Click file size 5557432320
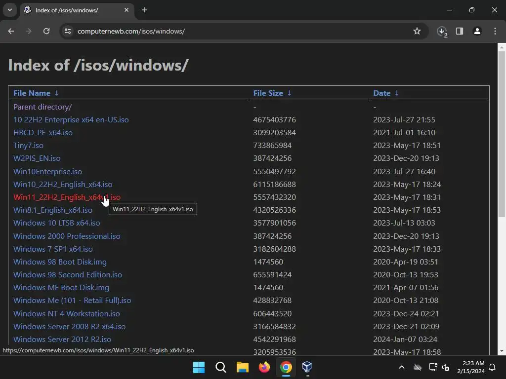506x379 pixels. coord(275,197)
